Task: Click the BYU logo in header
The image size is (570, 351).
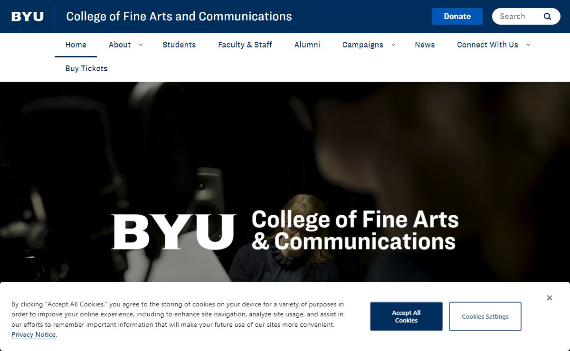Action: [x=28, y=17]
